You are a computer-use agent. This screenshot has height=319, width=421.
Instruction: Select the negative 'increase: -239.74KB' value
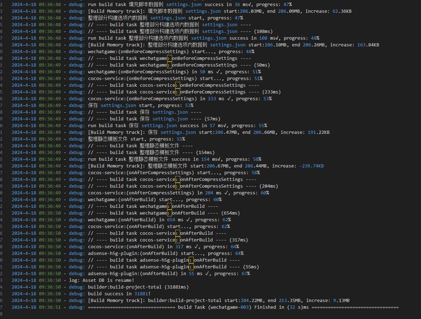click(x=298, y=166)
